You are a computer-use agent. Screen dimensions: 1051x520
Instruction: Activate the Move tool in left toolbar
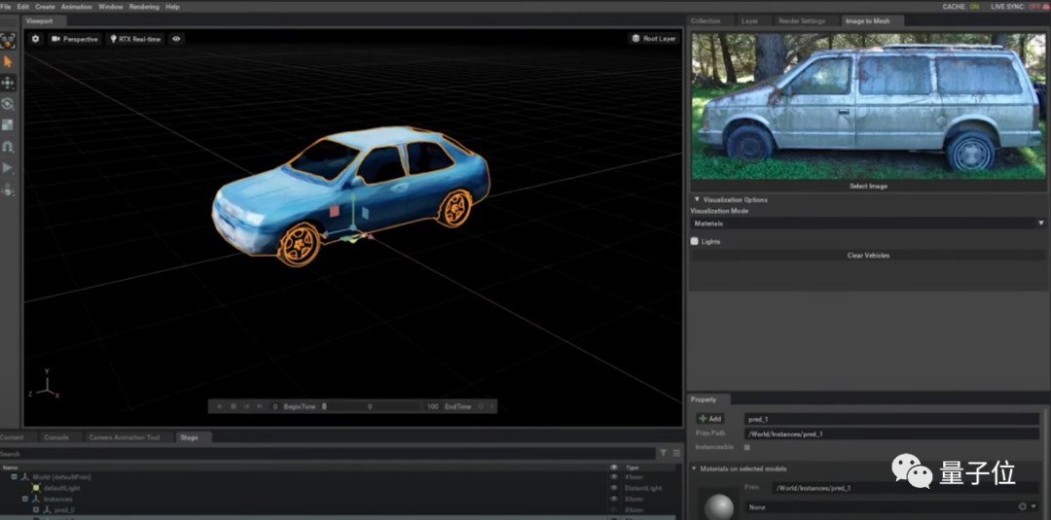[8, 83]
